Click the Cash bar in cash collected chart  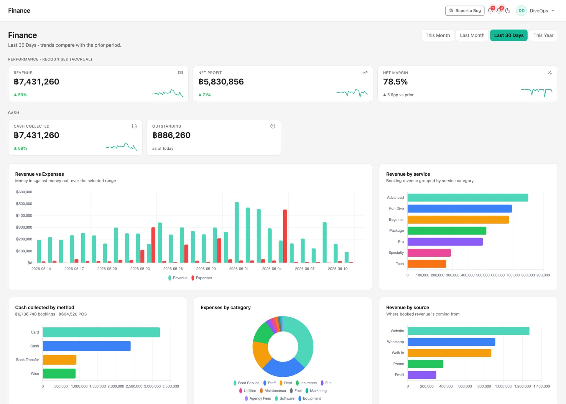click(x=87, y=346)
